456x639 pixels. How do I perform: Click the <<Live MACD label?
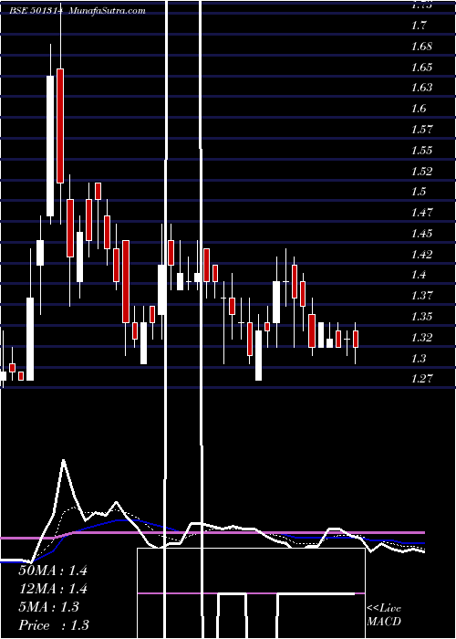pos(384,615)
